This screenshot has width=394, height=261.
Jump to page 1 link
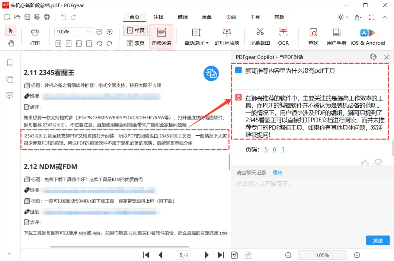point(283,150)
